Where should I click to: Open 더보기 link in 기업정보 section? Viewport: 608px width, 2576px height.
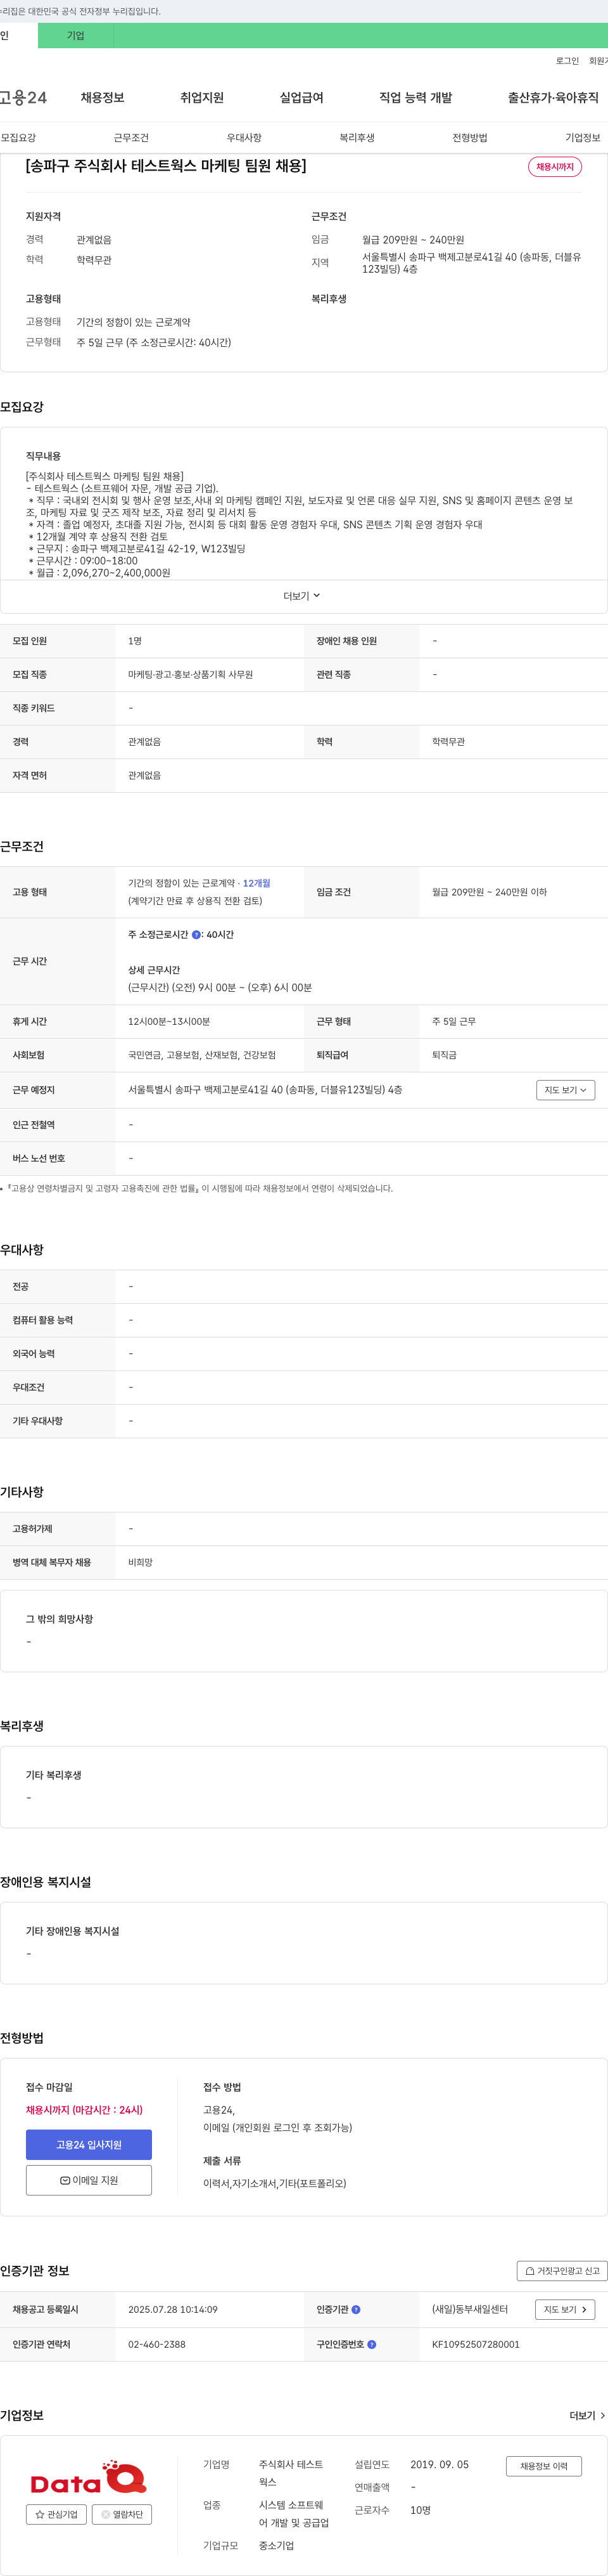(x=587, y=2416)
